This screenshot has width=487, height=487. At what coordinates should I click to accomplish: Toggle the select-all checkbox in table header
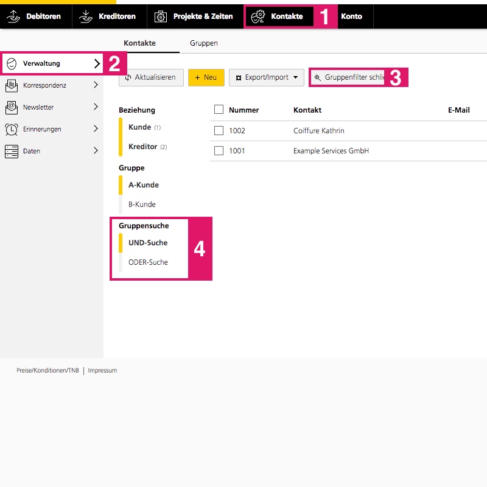tap(219, 110)
